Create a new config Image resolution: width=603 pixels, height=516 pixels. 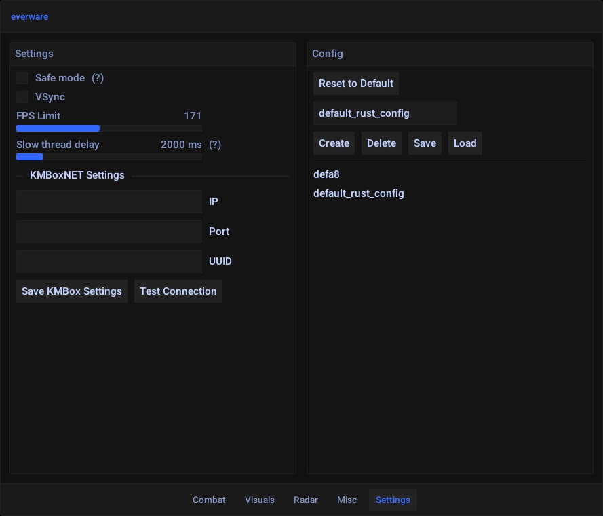(334, 143)
